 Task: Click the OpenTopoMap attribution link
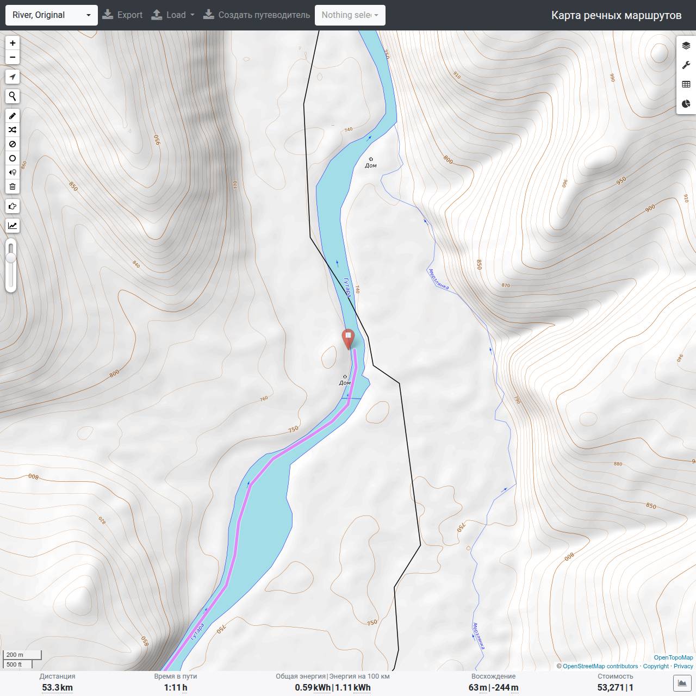pyautogui.click(x=673, y=657)
